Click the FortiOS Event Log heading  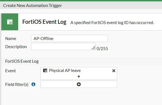(44, 22)
